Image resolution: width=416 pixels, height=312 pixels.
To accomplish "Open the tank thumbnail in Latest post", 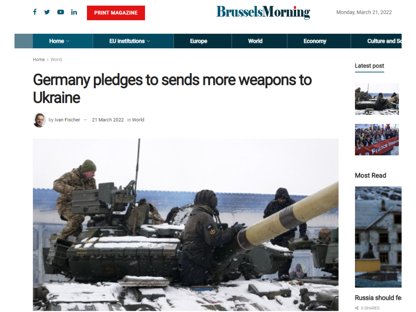I will (x=377, y=99).
